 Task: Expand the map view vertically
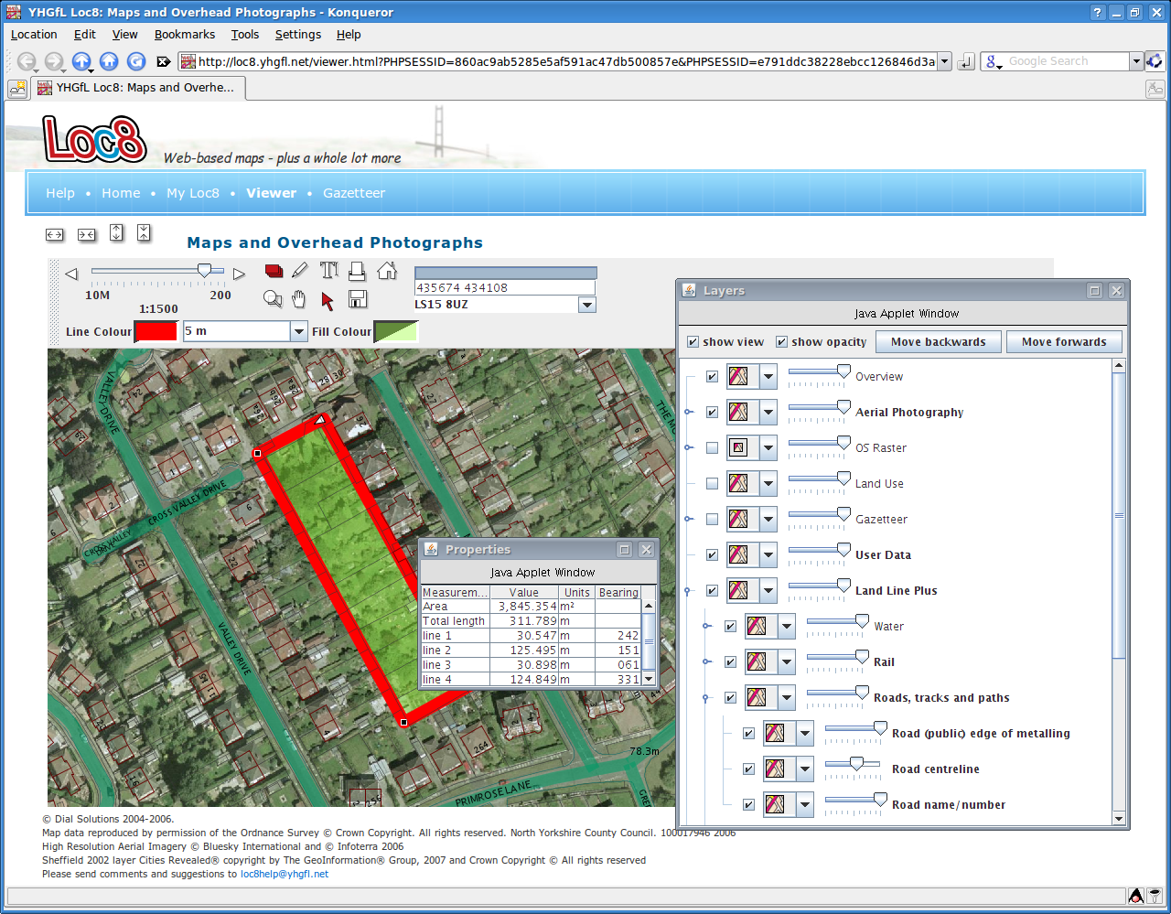pos(116,232)
